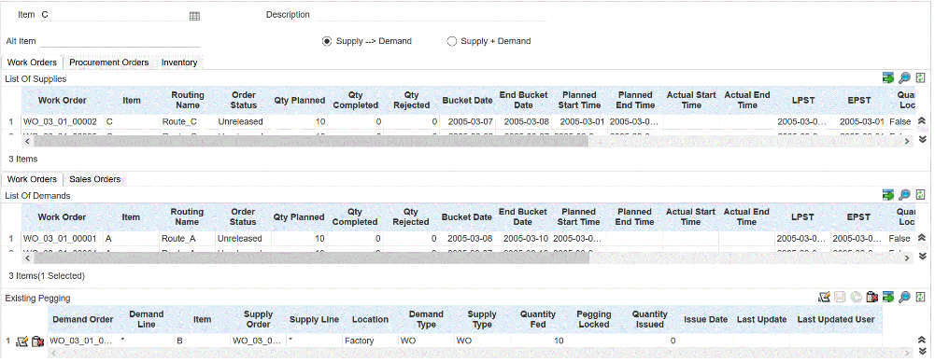Click Unreleased status in supplies row 1
935x362 pixels.
click(240, 121)
